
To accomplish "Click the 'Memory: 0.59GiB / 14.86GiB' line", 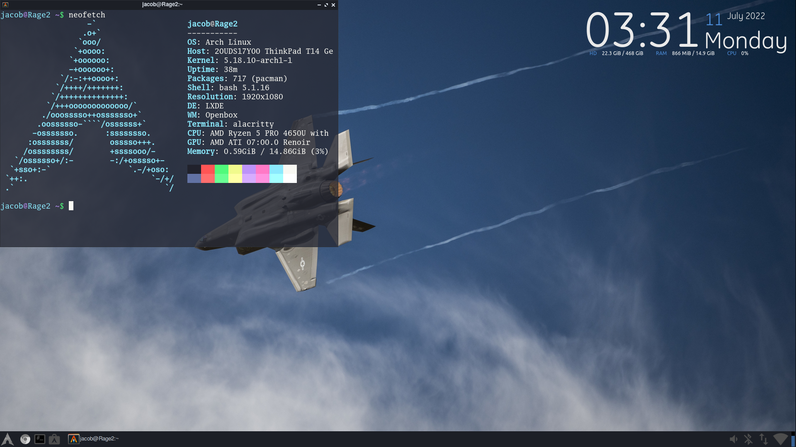I will click(x=258, y=151).
